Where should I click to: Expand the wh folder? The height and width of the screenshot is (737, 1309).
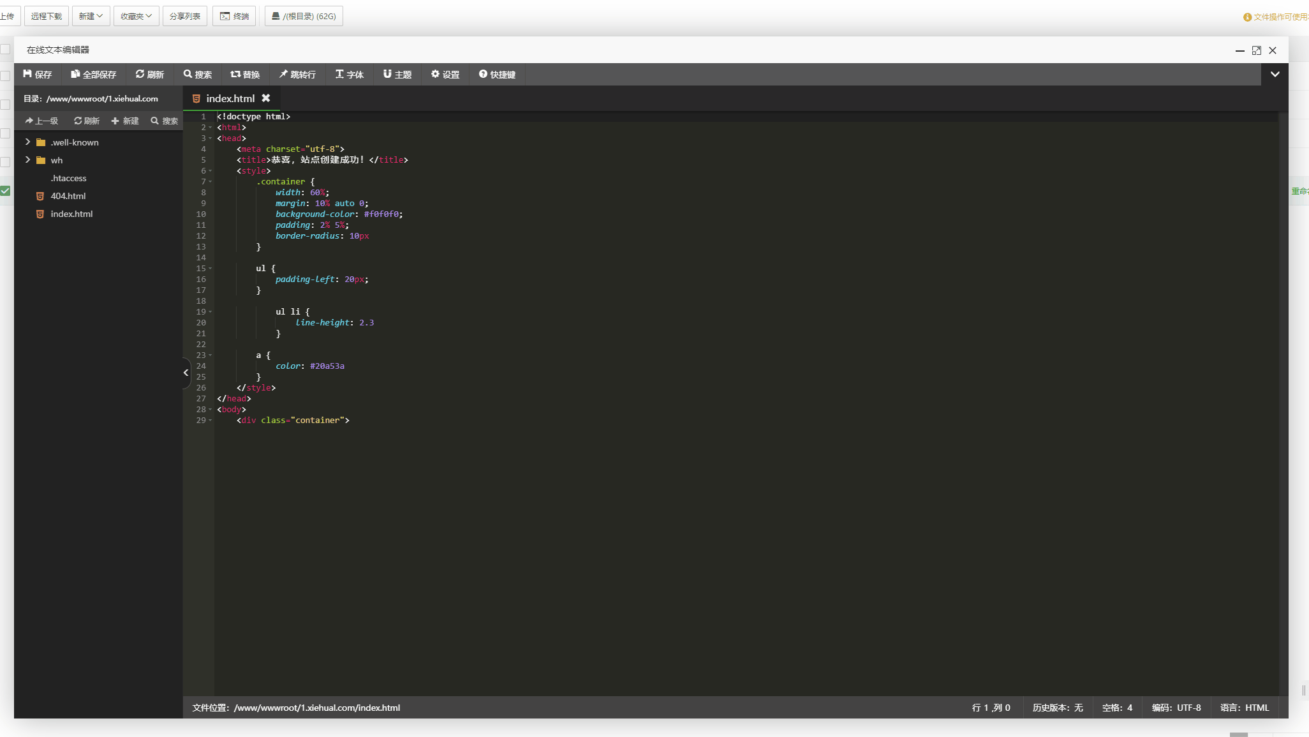tap(27, 160)
